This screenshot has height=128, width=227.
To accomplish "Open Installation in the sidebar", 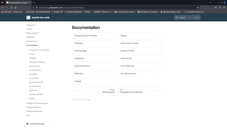I will click(31, 37).
